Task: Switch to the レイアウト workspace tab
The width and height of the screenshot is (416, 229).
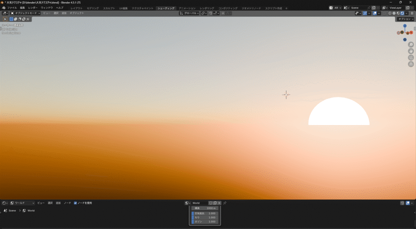Action: click(76, 8)
